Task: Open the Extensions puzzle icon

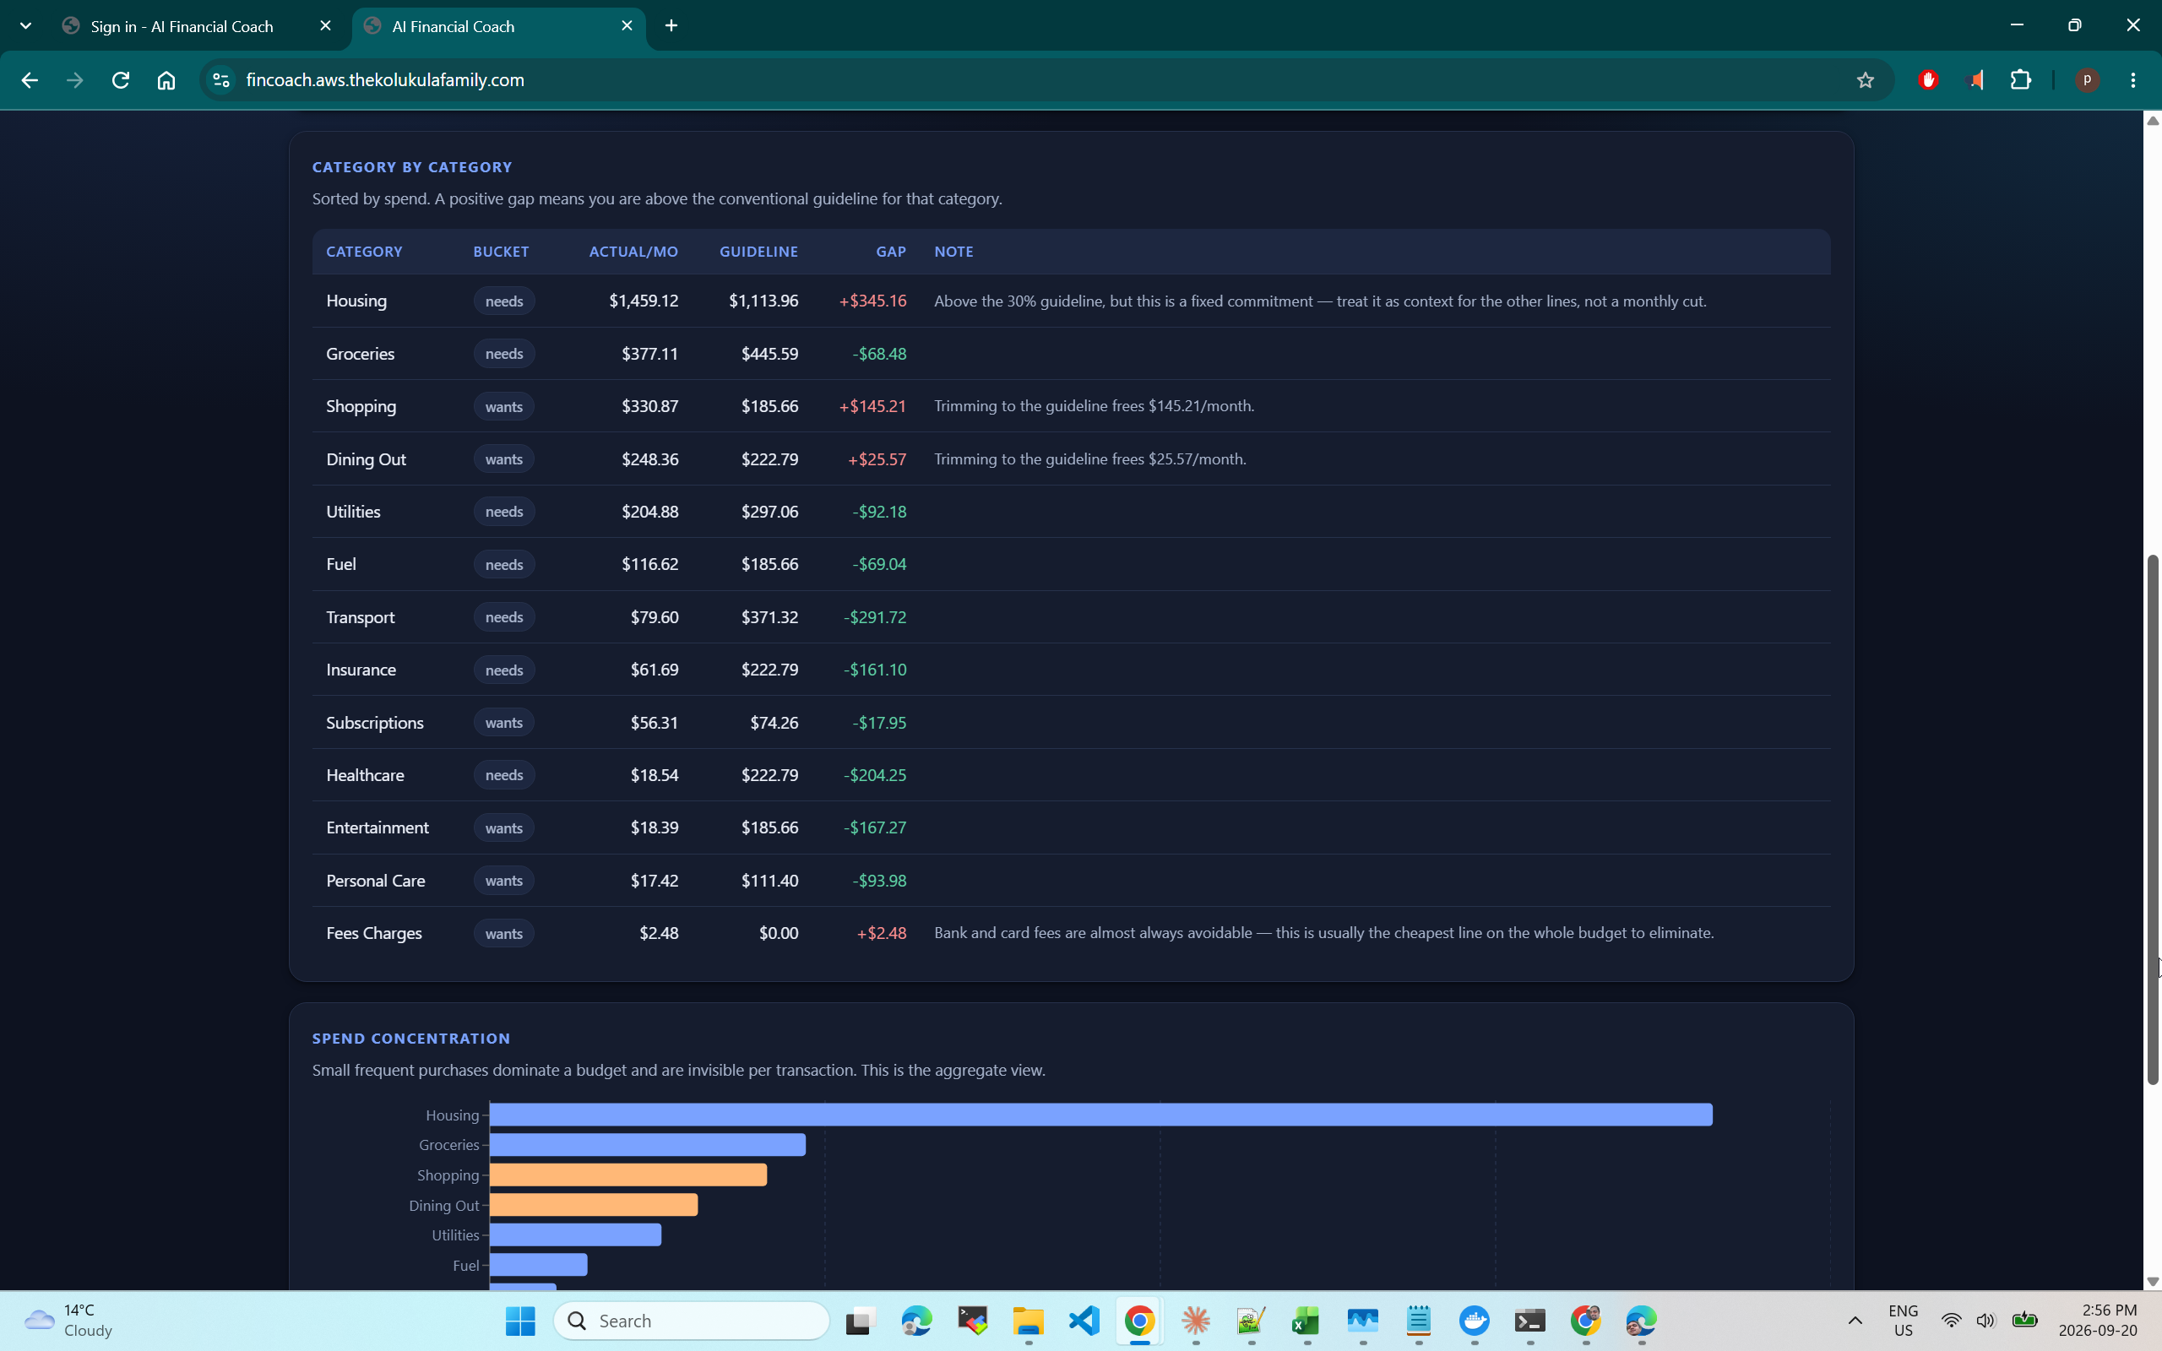Action: (x=2021, y=80)
